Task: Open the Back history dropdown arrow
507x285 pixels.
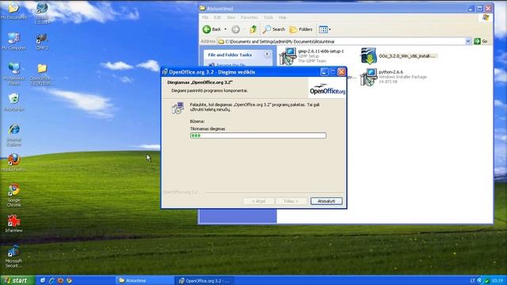Action: [x=225, y=29]
